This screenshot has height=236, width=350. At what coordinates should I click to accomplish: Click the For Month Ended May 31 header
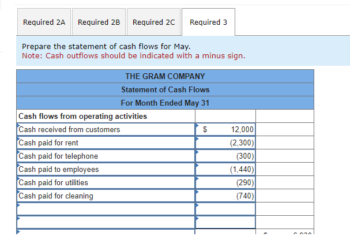(165, 103)
